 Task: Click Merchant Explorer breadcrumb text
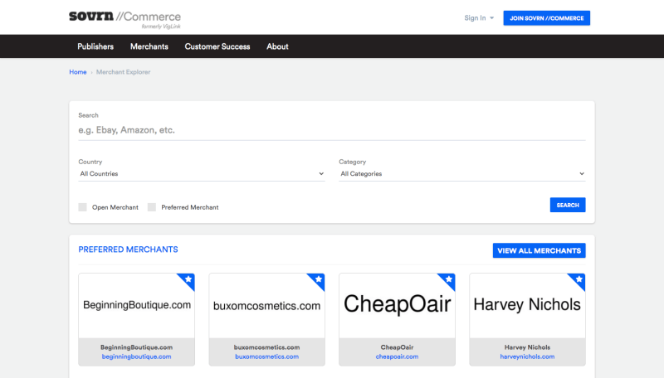[123, 72]
